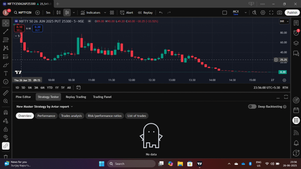Screen dimensions: 301x169
Task: Open the economic calendar panel
Action: tap(296, 110)
